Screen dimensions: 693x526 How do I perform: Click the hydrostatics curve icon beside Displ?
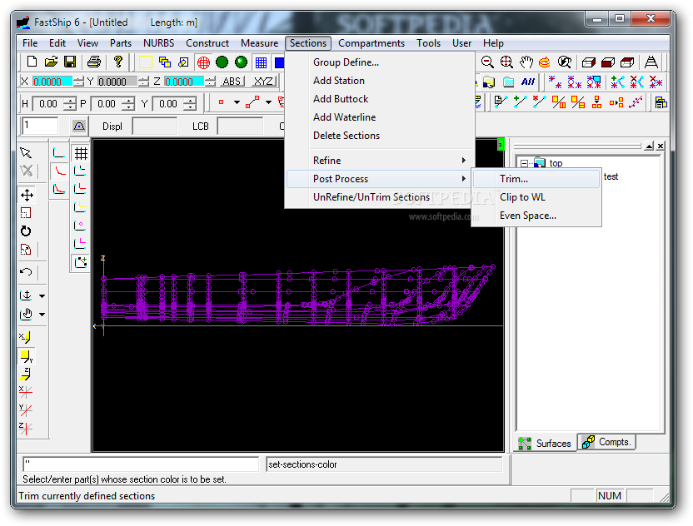coord(78,127)
